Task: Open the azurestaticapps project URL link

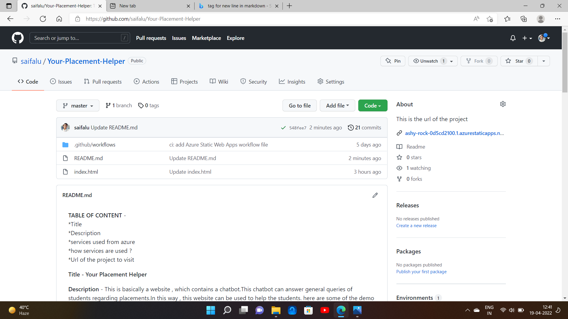Action: point(454,133)
